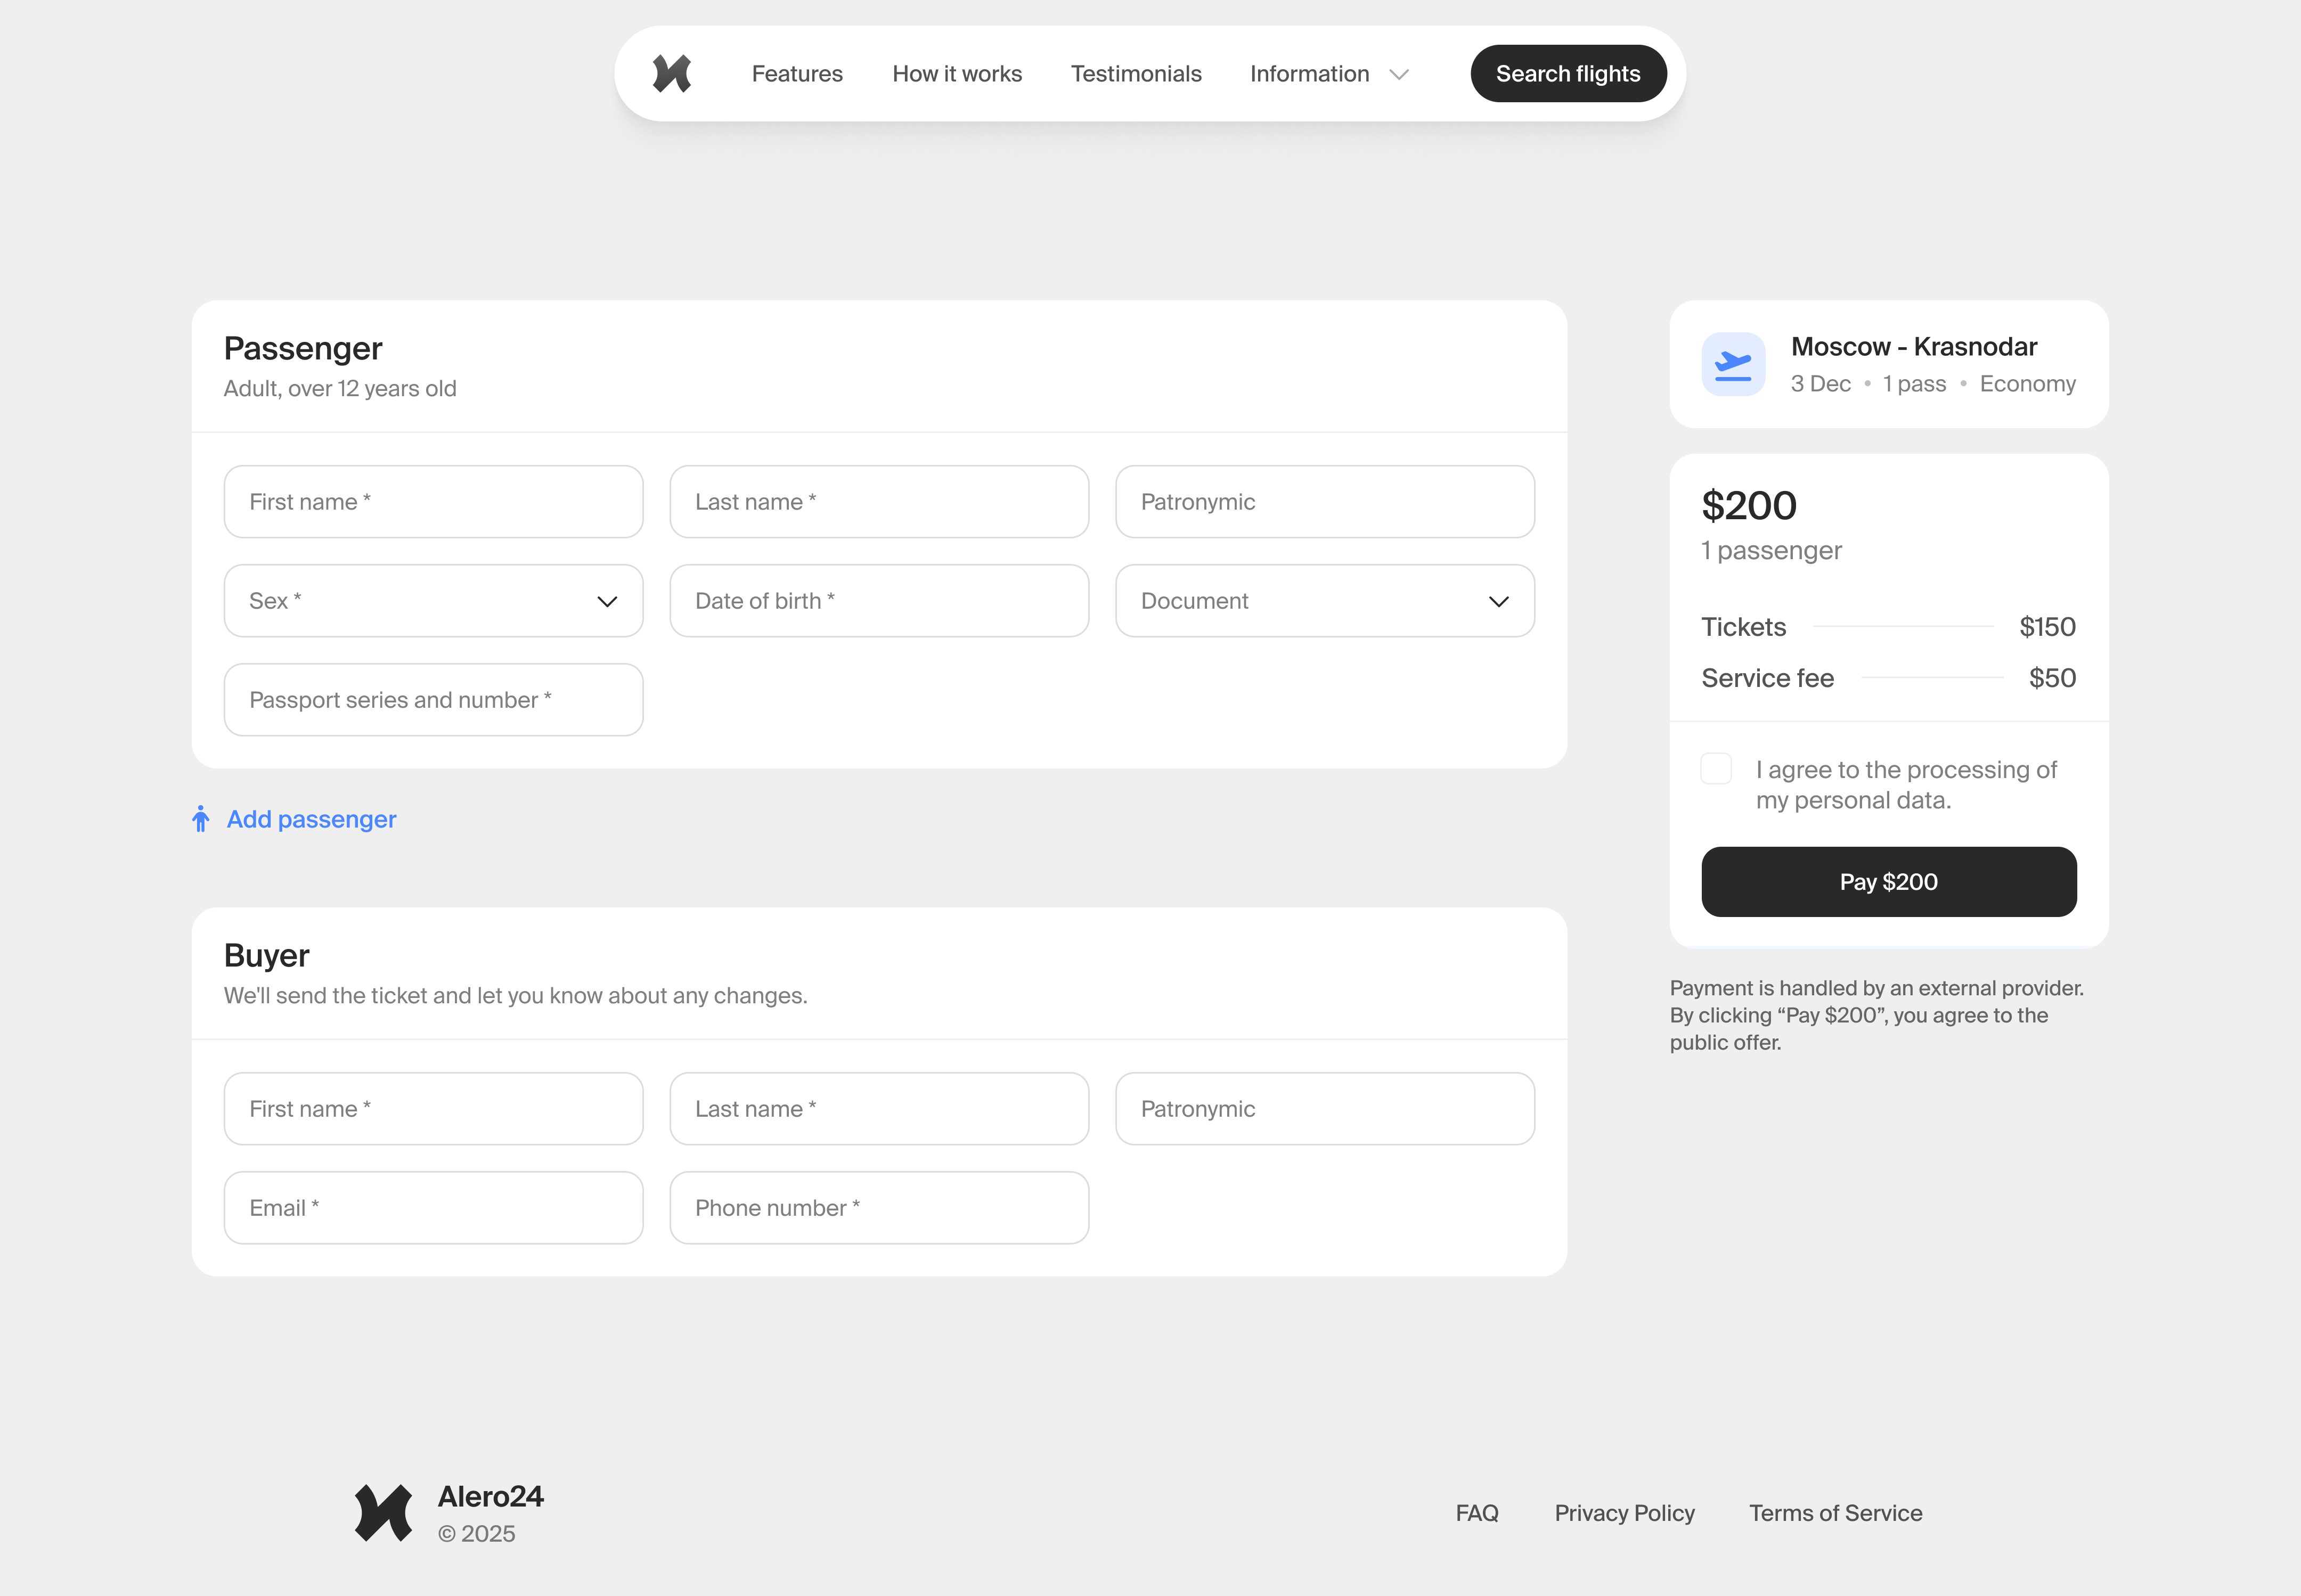Open the Features nav item
2301x1596 pixels.
pos(797,74)
